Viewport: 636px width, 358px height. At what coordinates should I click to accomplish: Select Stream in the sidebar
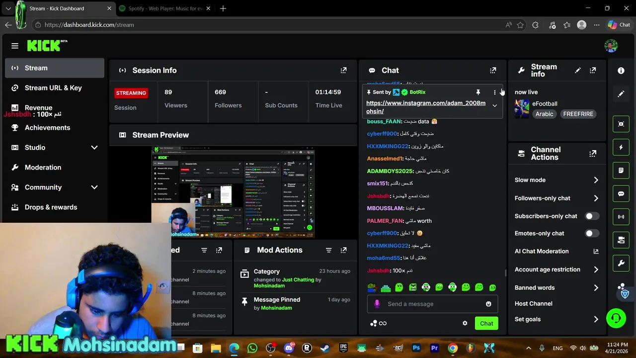coord(55,68)
